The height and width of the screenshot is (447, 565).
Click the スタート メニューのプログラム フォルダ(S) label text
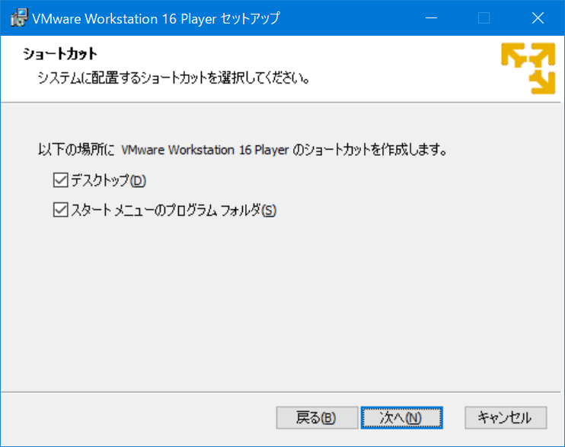tap(173, 211)
